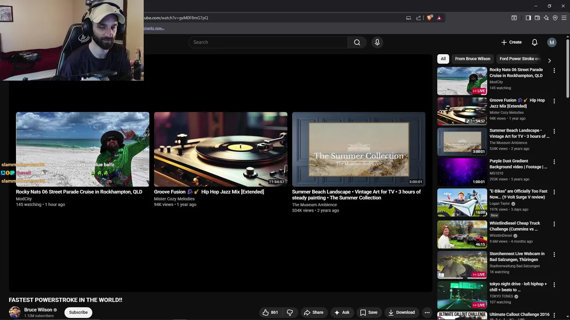Open The Summer Collection end screen thumbnail
Viewport: 570px width, 320px height.
tap(359, 149)
